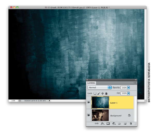Delete layer with trash icon
Screen dimensions: 155x133
(x=131, y=124)
